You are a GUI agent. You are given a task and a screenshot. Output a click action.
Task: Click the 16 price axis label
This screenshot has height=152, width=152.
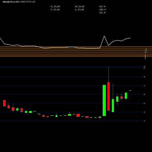(x=144, y=112)
